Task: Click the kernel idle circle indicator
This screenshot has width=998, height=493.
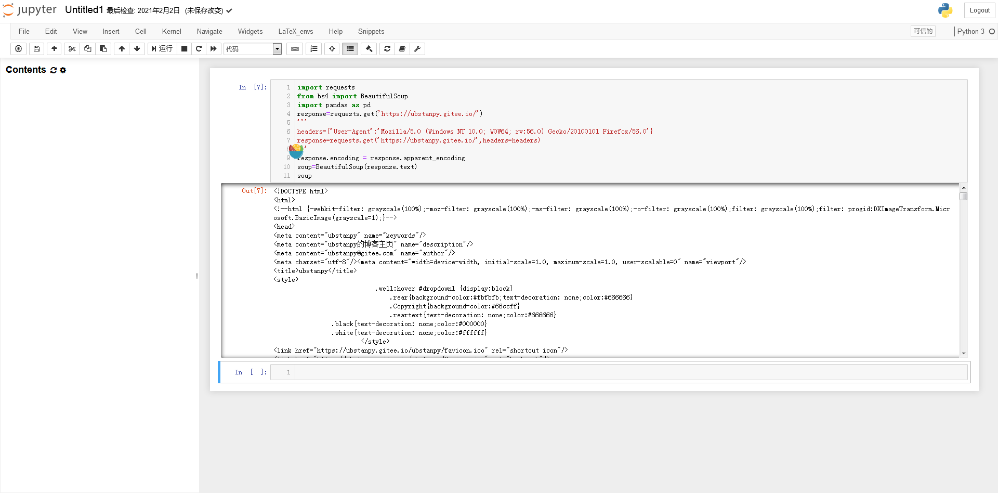Action: click(x=992, y=32)
